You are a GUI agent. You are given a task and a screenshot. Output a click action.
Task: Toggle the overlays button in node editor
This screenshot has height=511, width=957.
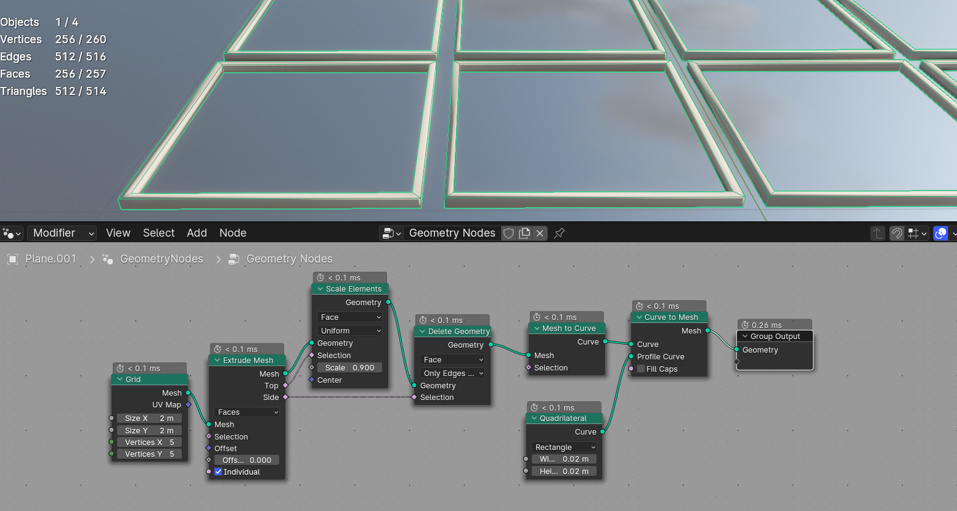click(940, 233)
